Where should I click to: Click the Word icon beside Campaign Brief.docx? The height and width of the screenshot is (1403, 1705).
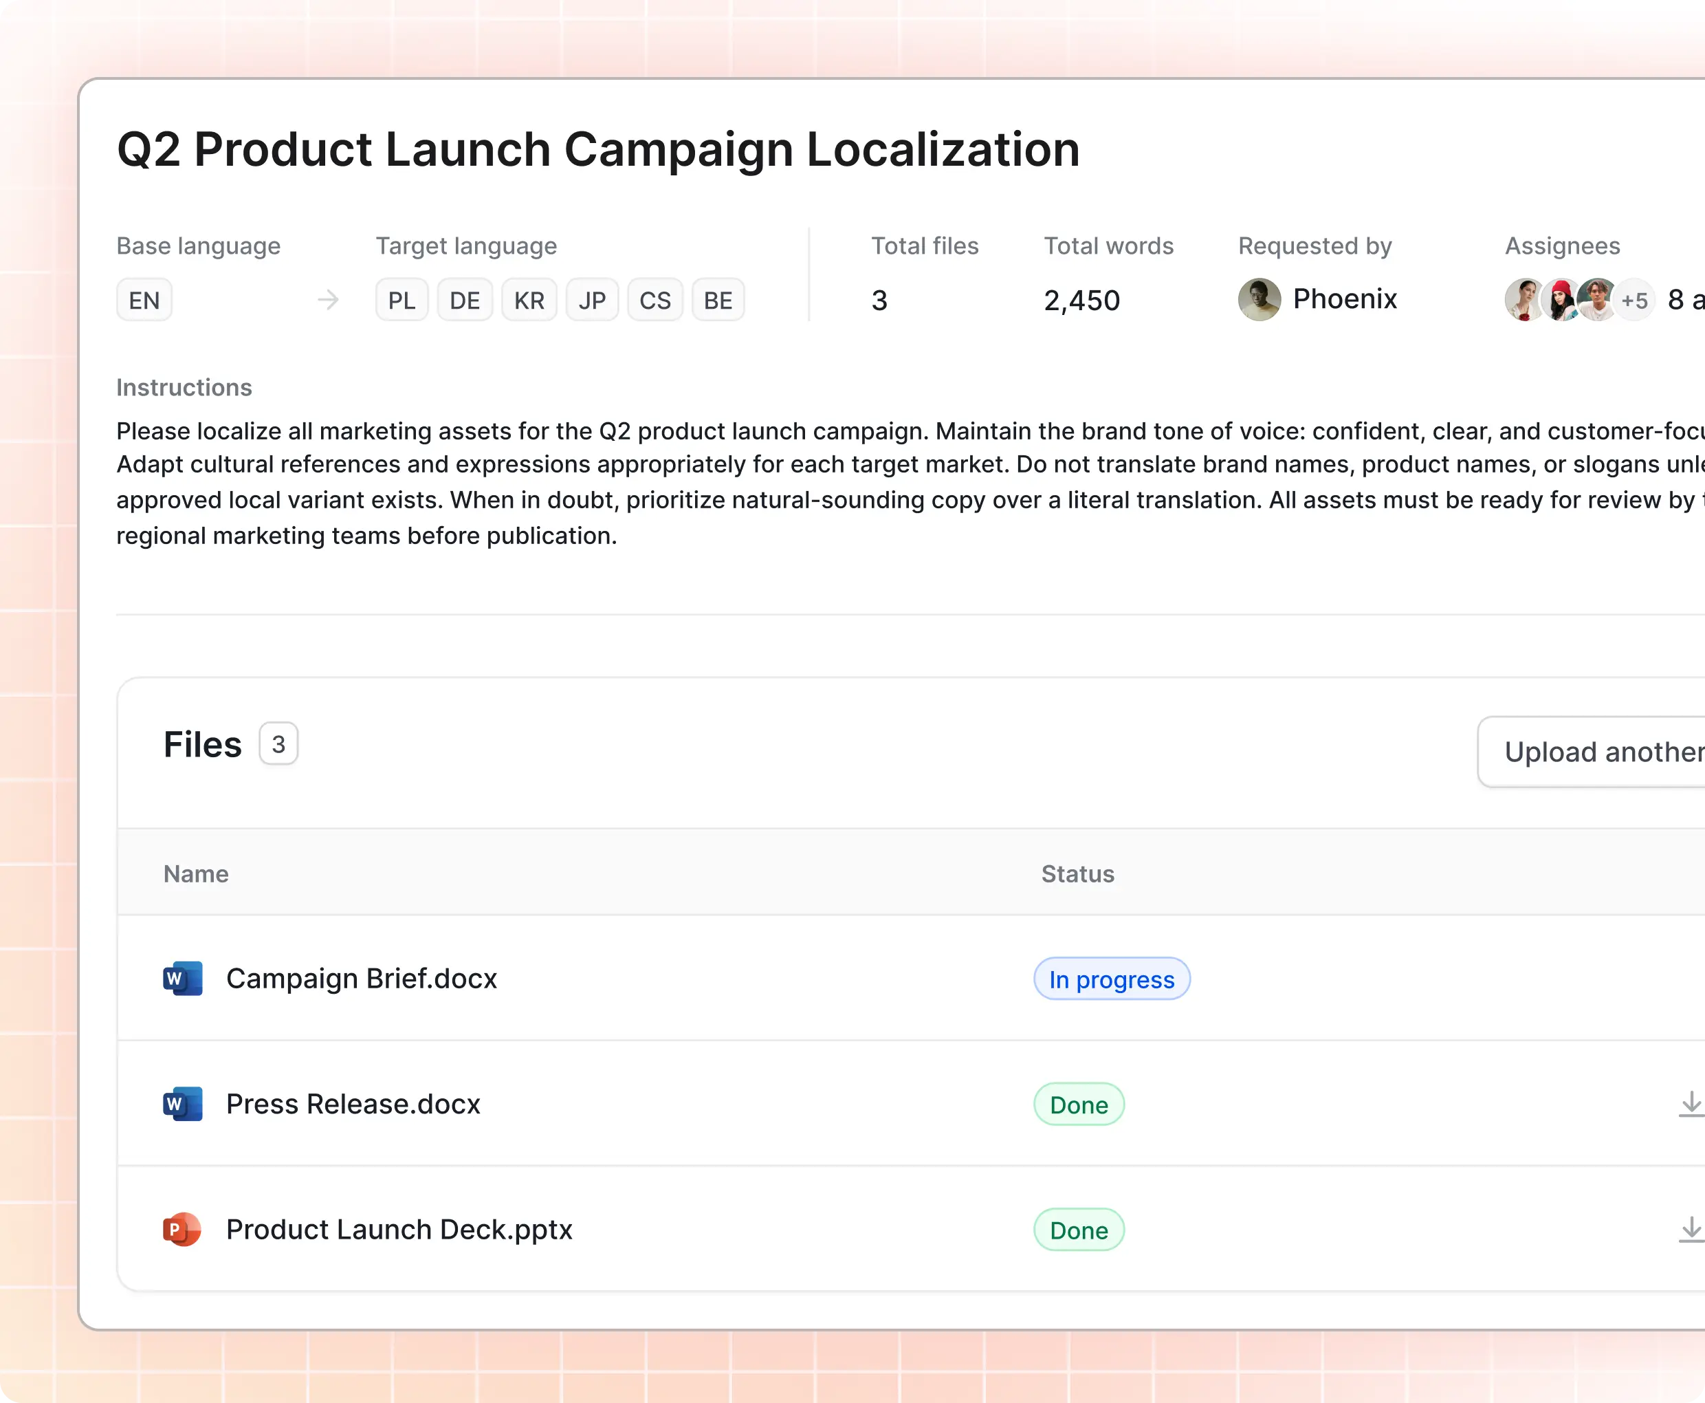pyautogui.click(x=183, y=979)
